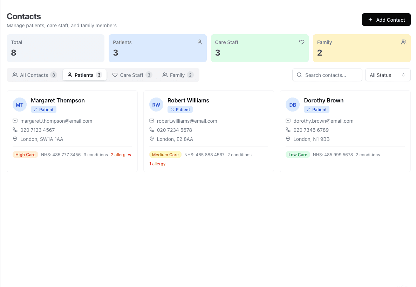
Task: Click the envelope icon beside Margaret Thompson's email
Action: pyautogui.click(x=15, y=121)
